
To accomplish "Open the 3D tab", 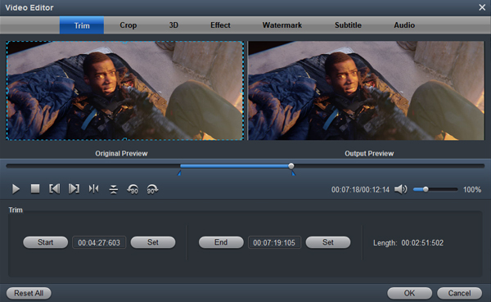I will 173,25.
